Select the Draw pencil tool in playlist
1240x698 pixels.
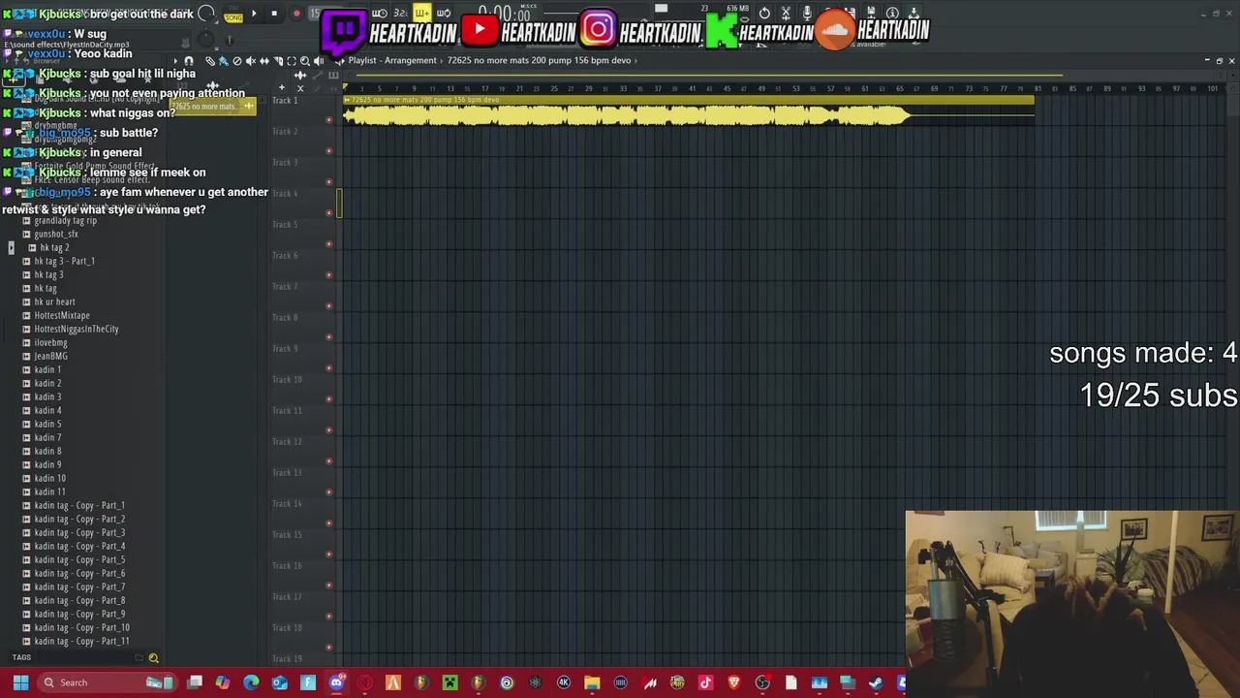[209, 61]
